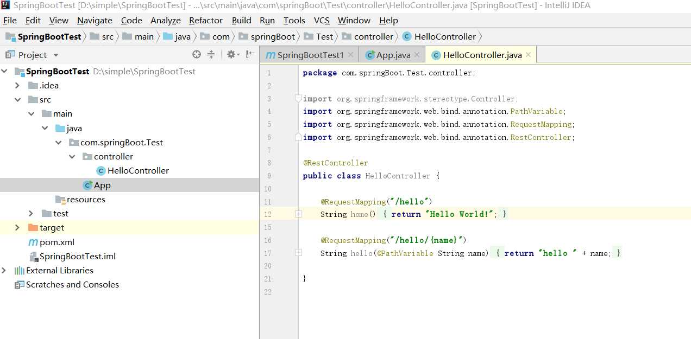Screen dimensions: 691x339
Task: Collapse the src folder
Action: coord(17,100)
